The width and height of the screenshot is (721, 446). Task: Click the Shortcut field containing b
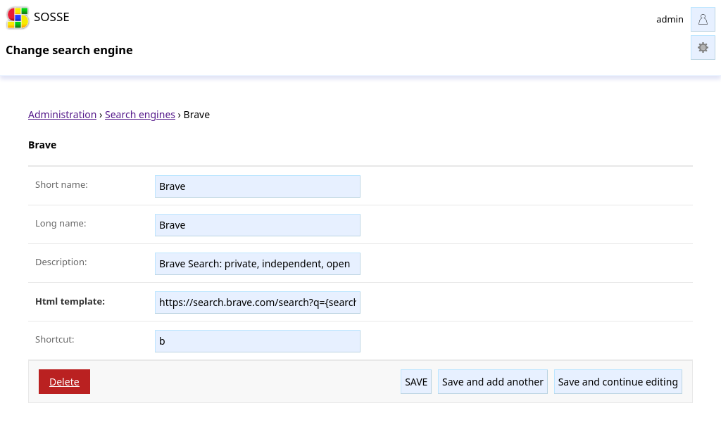(x=258, y=340)
